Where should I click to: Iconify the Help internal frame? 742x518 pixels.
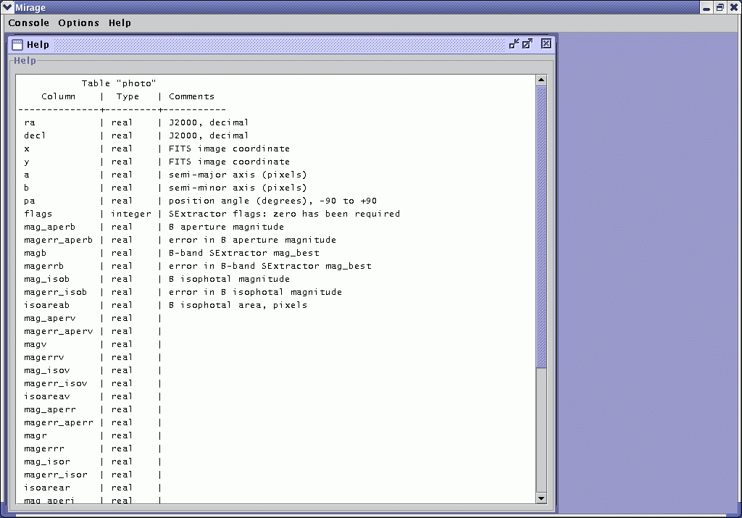click(x=514, y=43)
